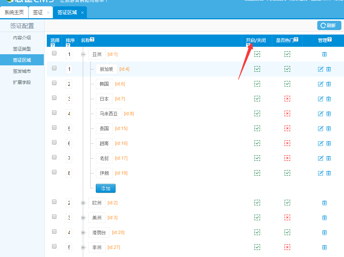344x257 pixels.
Task: Edit the 伊朗 entry via pencil icon
Action: coord(321,173)
